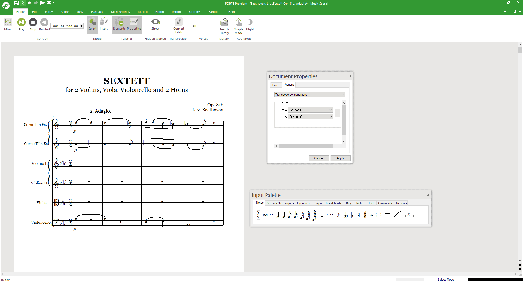Select the natural accidental

point(359,215)
